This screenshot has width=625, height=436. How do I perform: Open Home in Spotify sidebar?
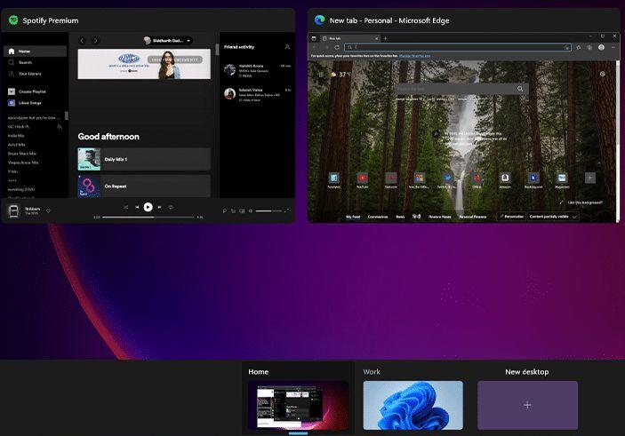(35, 51)
